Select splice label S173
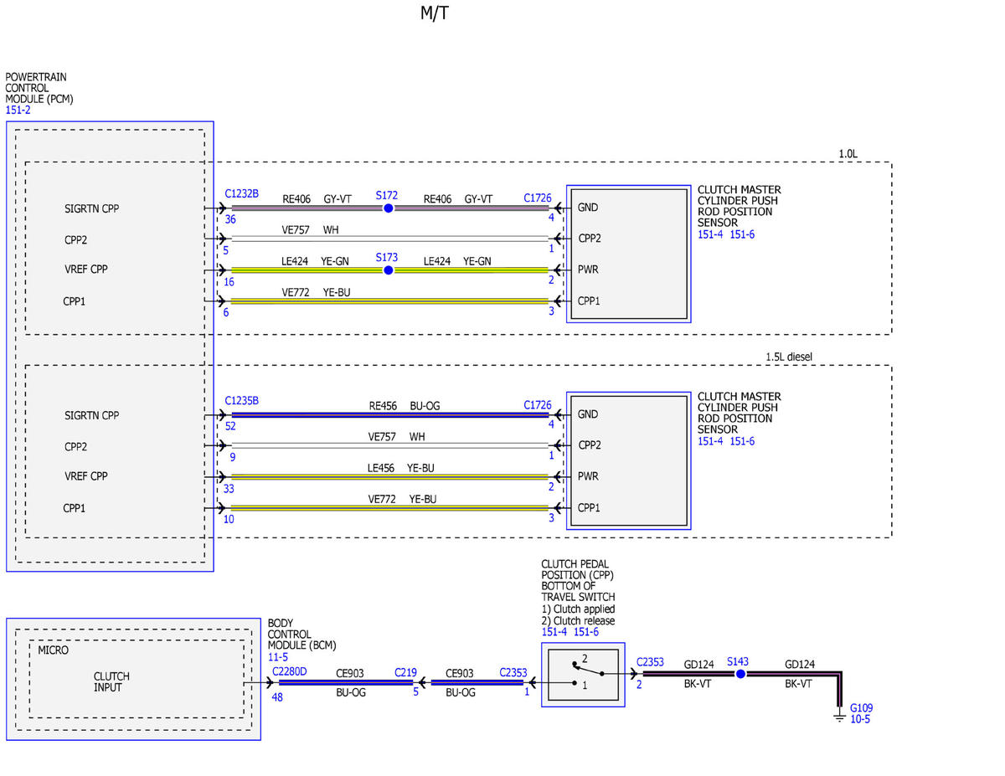Screen dimensions: 1005x776 coord(387,257)
